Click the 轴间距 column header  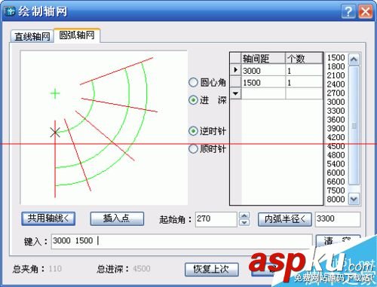263,59
